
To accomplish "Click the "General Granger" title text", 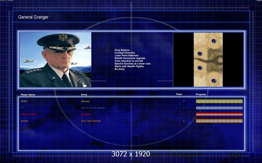I will click(33, 17).
